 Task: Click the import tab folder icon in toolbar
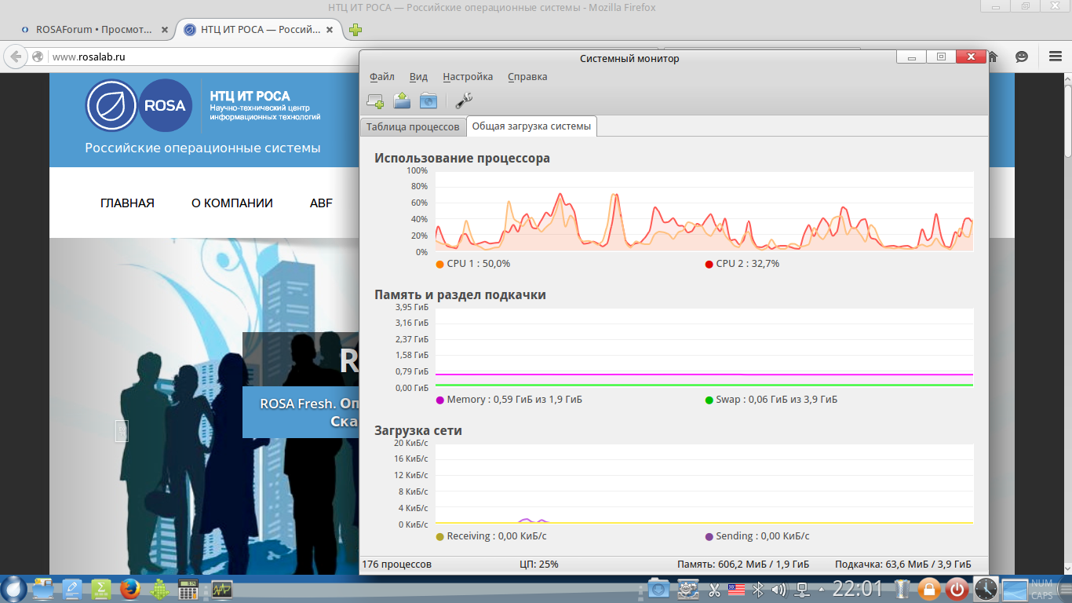click(402, 100)
